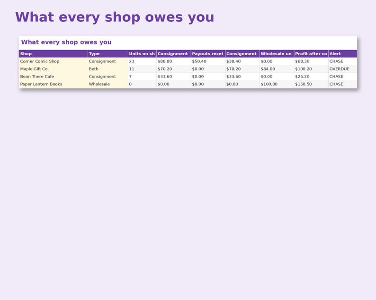Select the 'Wholesale un' column header
376x300 pixels.
pos(277,53)
